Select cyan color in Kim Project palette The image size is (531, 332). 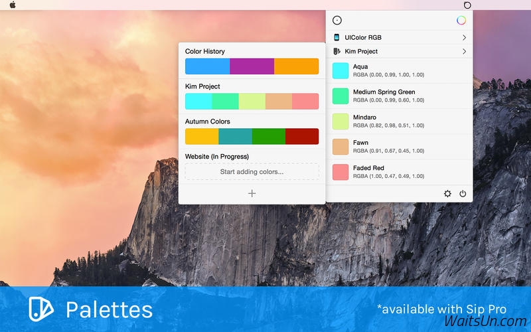(198, 102)
